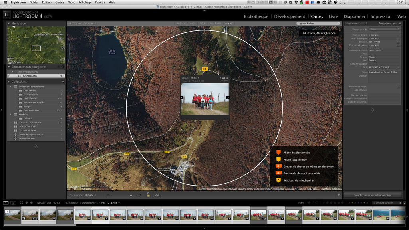Toggle the yellow color label filter
This screenshot has width=409, height=230.
point(352,203)
